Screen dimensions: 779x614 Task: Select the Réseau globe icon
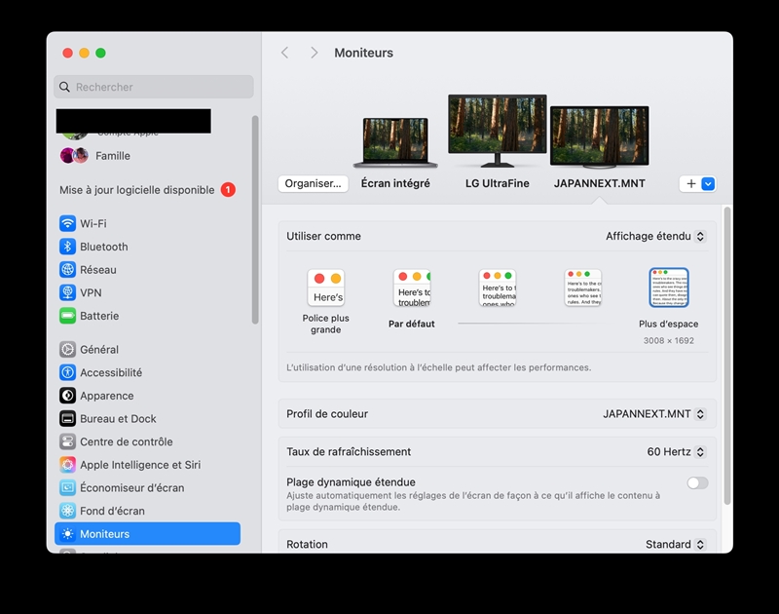67,270
